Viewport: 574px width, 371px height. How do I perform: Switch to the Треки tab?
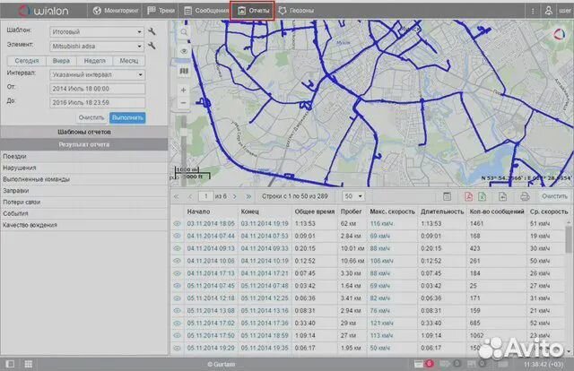pyautogui.click(x=161, y=11)
